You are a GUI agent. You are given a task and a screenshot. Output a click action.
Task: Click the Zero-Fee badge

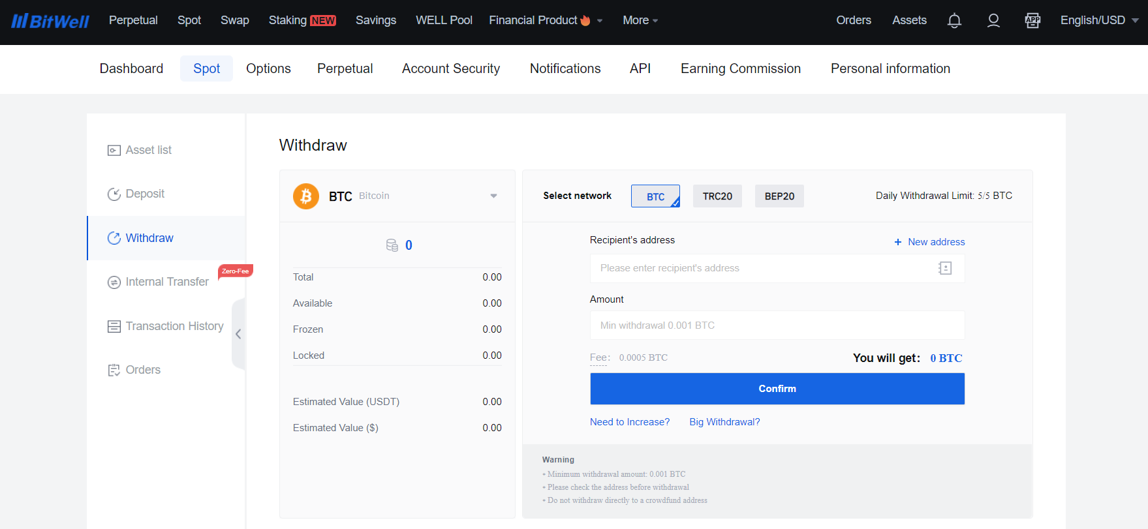coord(235,271)
